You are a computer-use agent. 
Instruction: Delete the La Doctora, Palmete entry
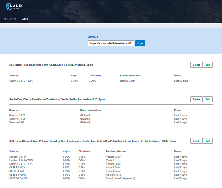click(x=196, y=65)
